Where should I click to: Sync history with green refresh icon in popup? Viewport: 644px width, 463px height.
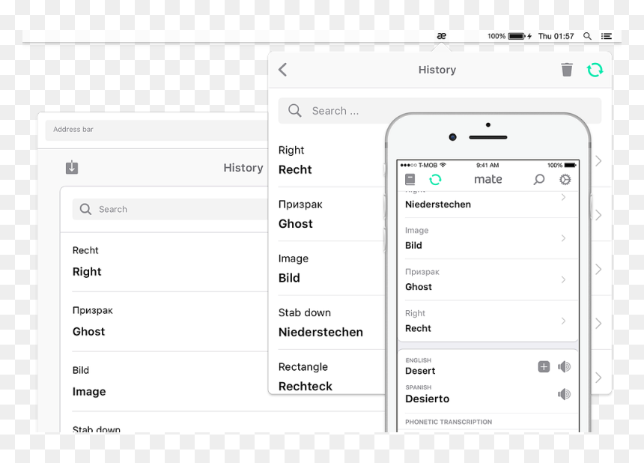pos(595,70)
